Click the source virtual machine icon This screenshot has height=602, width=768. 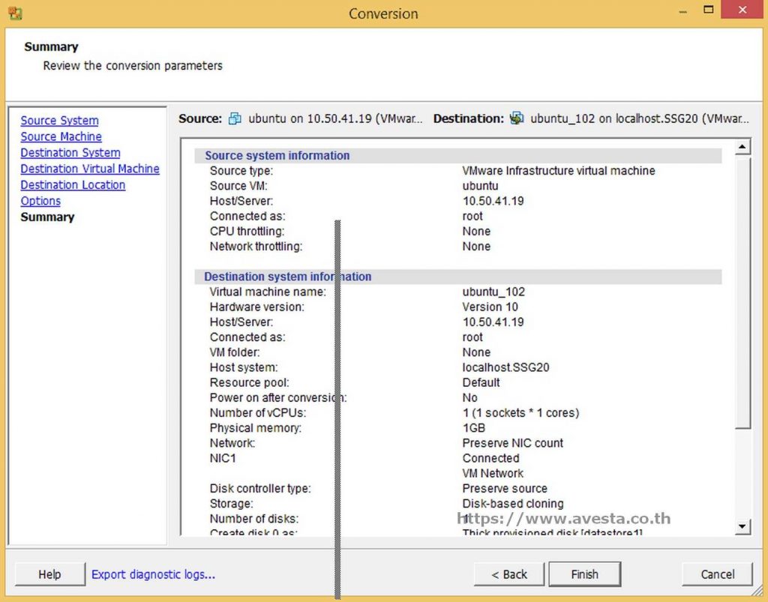235,118
